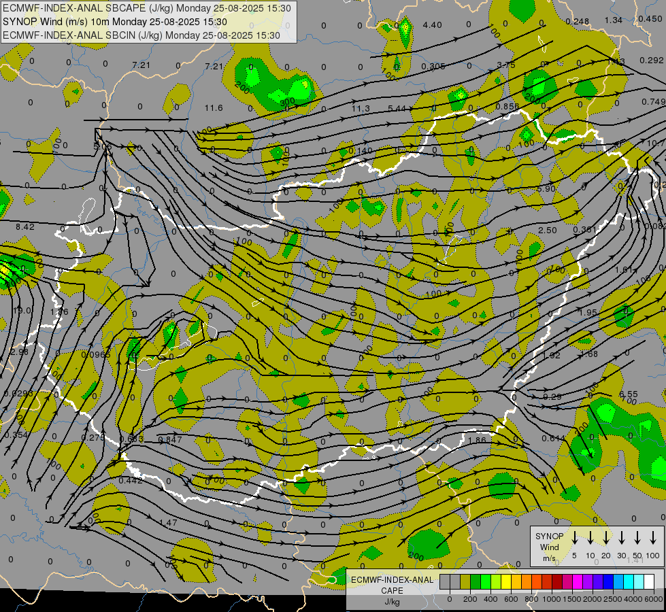666x612 pixels.
Task: Click the 1000 tick label on the CAPE scale
Action: pyautogui.click(x=552, y=599)
